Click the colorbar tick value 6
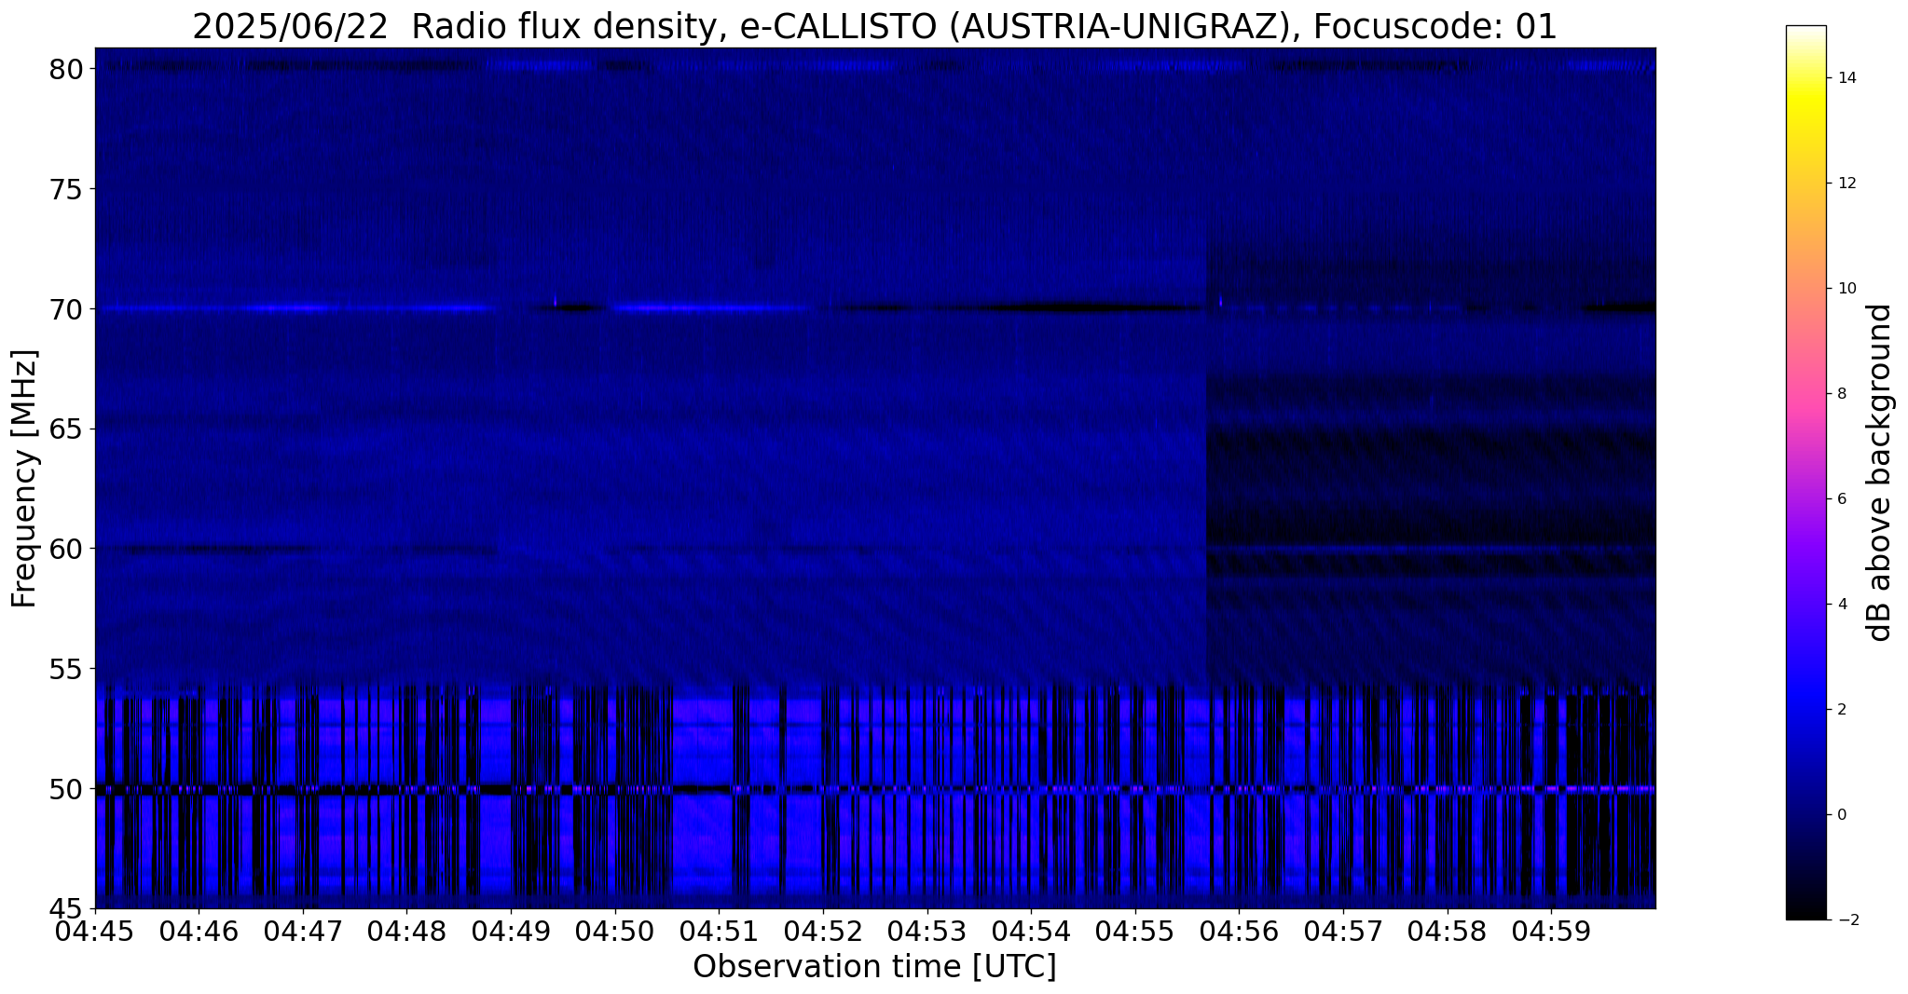The width and height of the screenshot is (1908, 994). click(x=1840, y=499)
